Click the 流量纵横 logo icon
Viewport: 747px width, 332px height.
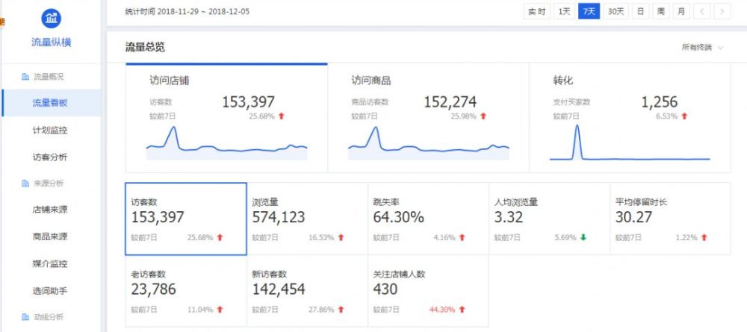click(51, 18)
